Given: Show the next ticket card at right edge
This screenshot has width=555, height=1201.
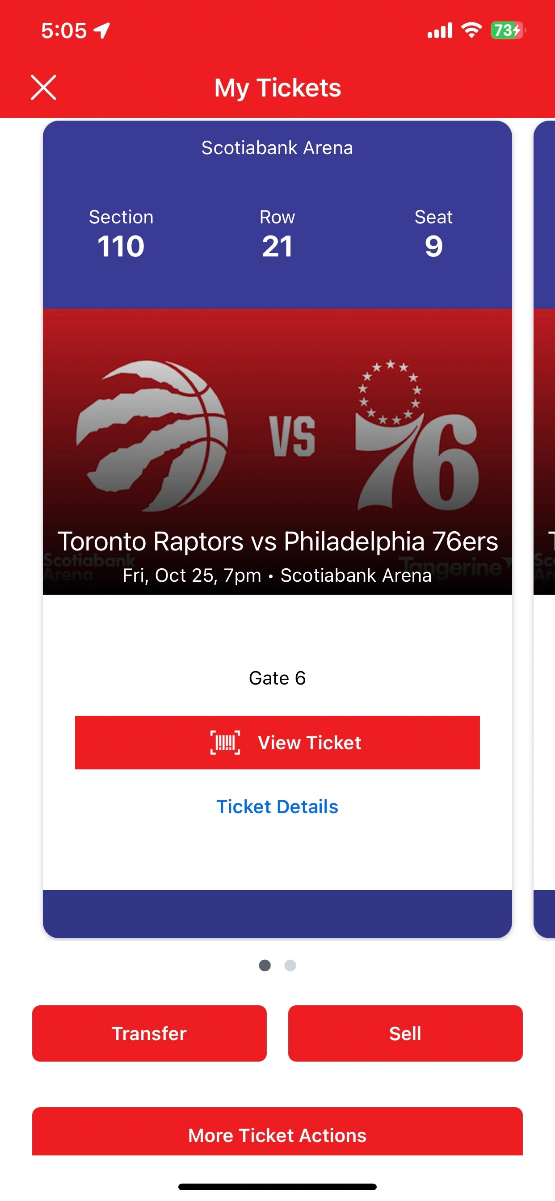Looking at the screenshot, I should (544, 529).
